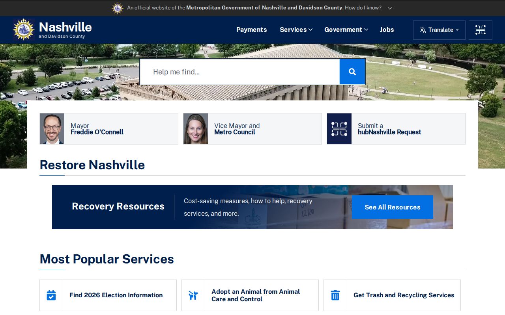Click the small Metro seal in top banner
505x315 pixels.
click(x=118, y=8)
